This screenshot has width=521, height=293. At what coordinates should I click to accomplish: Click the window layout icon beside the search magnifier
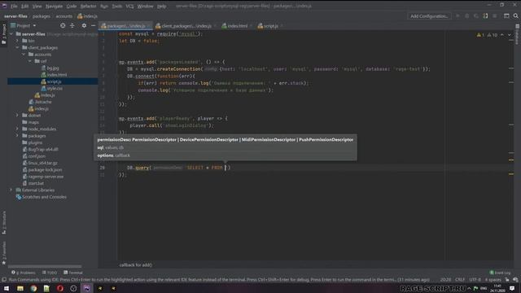506,16
